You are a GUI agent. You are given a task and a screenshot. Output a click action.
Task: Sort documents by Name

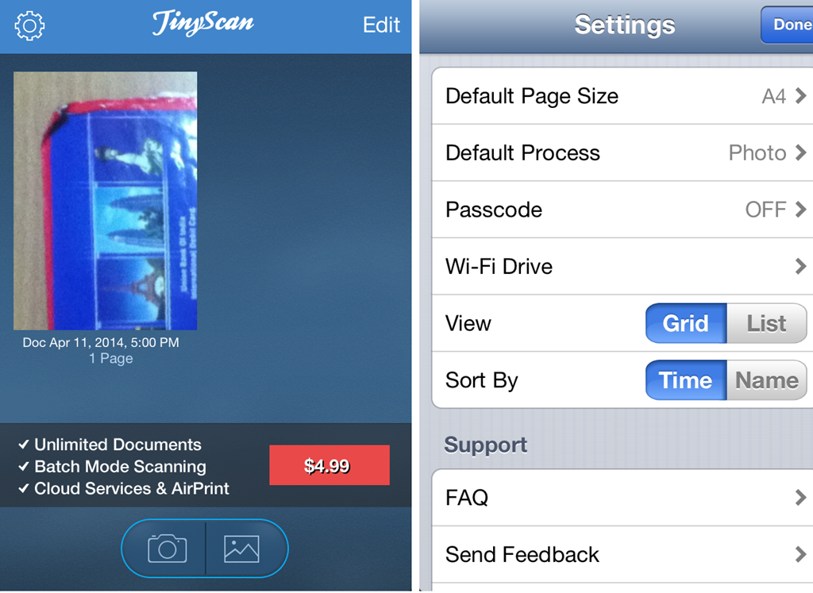(767, 380)
